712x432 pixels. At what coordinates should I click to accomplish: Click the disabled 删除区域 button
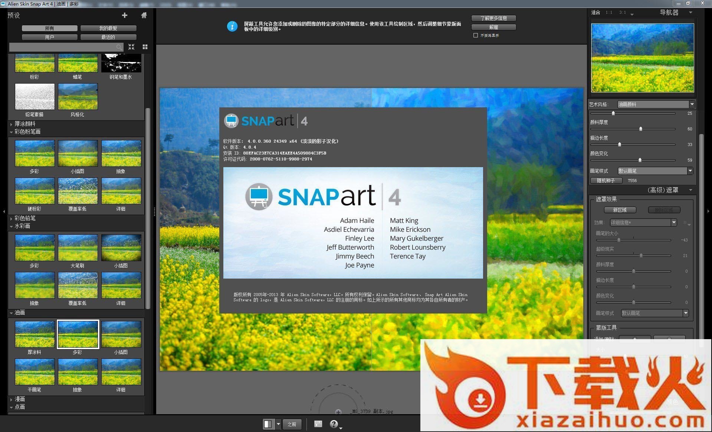(x=664, y=210)
